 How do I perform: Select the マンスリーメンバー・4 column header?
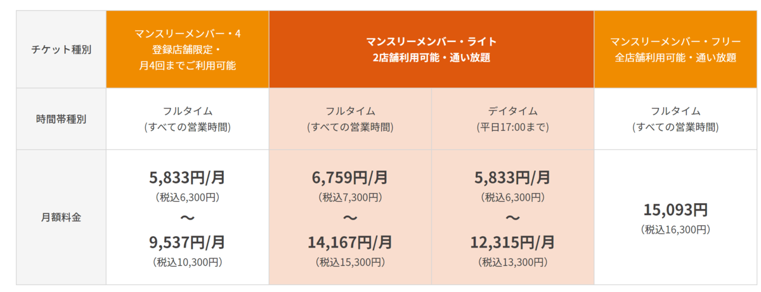188,50
